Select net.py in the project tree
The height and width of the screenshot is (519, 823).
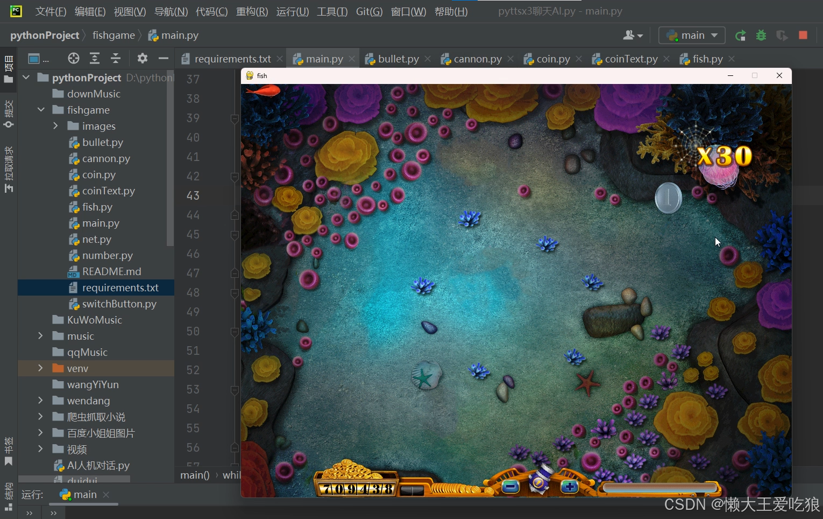click(x=96, y=239)
